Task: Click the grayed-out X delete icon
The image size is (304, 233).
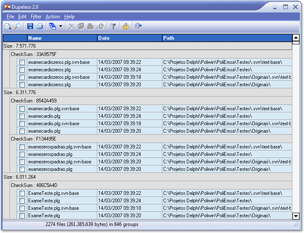Action: pyautogui.click(x=72, y=26)
